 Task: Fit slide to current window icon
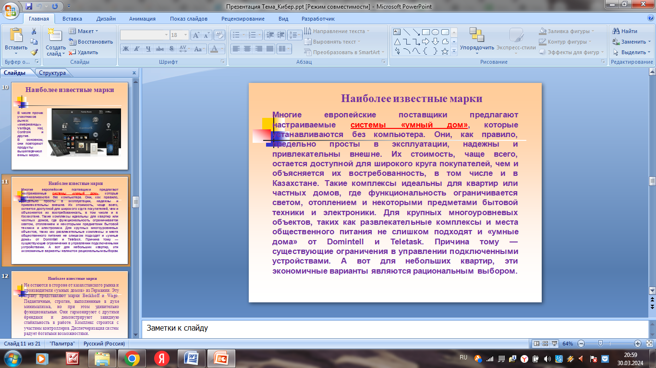(x=649, y=344)
